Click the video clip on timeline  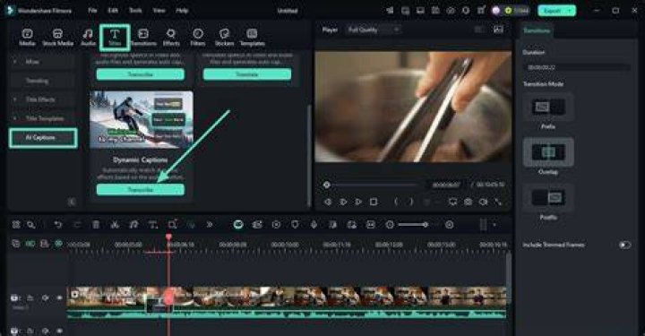tap(287, 302)
